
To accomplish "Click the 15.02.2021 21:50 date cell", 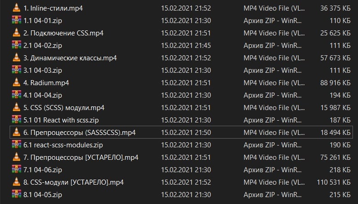I will [186, 132].
